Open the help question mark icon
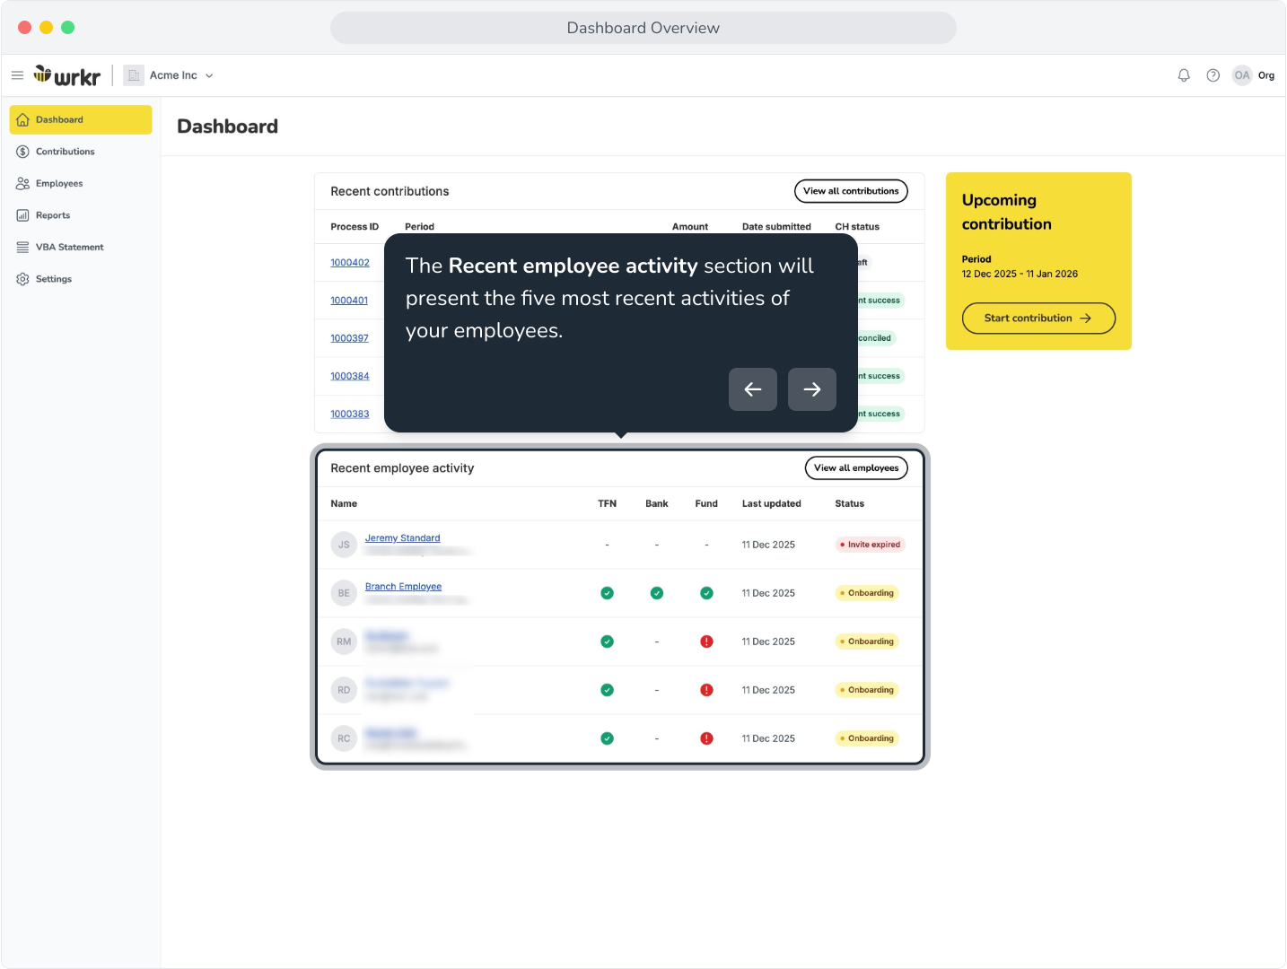1287x969 pixels. coord(1213,75)
